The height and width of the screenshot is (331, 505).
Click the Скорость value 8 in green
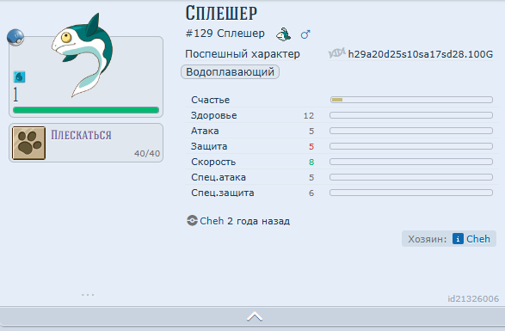click(311, 162)
